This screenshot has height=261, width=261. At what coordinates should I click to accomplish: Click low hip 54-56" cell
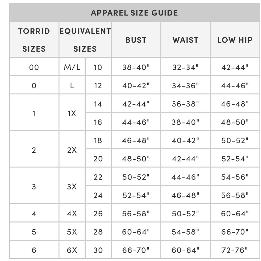235,177
